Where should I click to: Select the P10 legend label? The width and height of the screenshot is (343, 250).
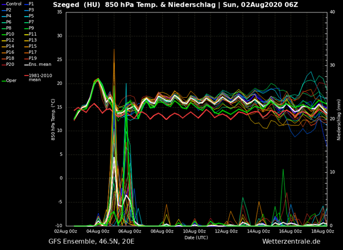click(x=10, y=34)
